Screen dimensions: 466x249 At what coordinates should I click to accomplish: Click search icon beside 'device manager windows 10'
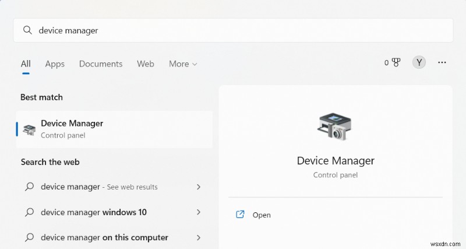pos(29,212)
